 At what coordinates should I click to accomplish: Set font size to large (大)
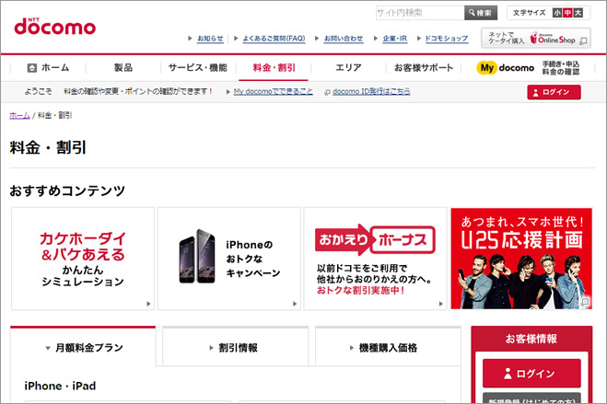tap(578, 13)
